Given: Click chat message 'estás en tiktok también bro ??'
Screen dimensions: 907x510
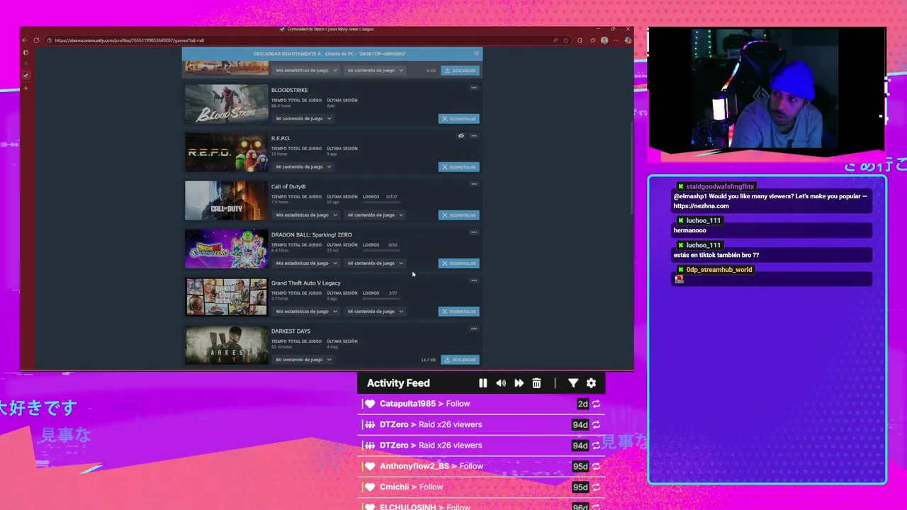Looking at the screenshot, I should 716,255.
